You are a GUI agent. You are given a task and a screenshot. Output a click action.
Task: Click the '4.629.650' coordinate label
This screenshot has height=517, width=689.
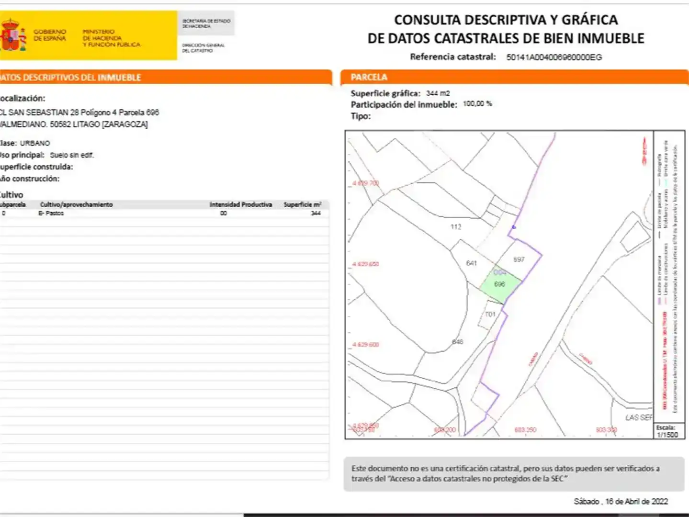point(365,264)
